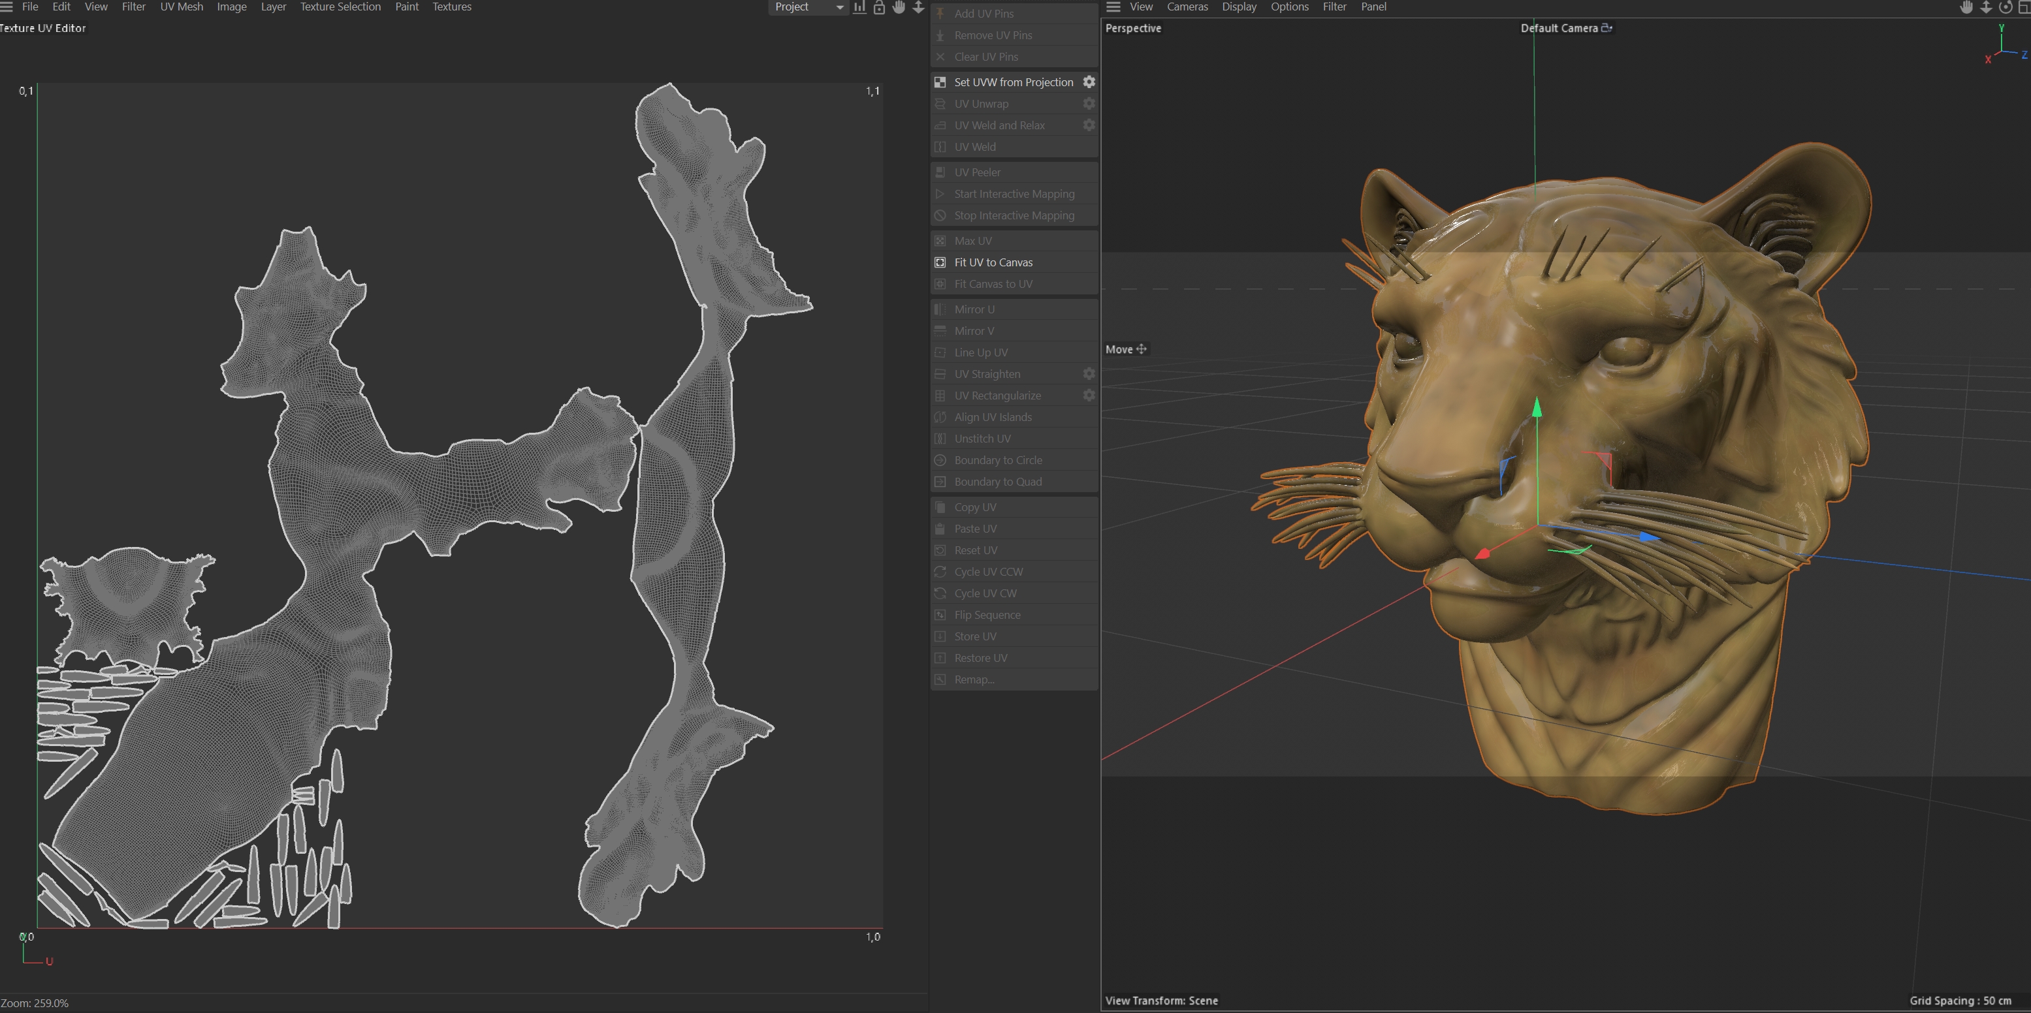Toggle the viewport panel layout icon
2031x1013 pixels.
click(2024, 7)
